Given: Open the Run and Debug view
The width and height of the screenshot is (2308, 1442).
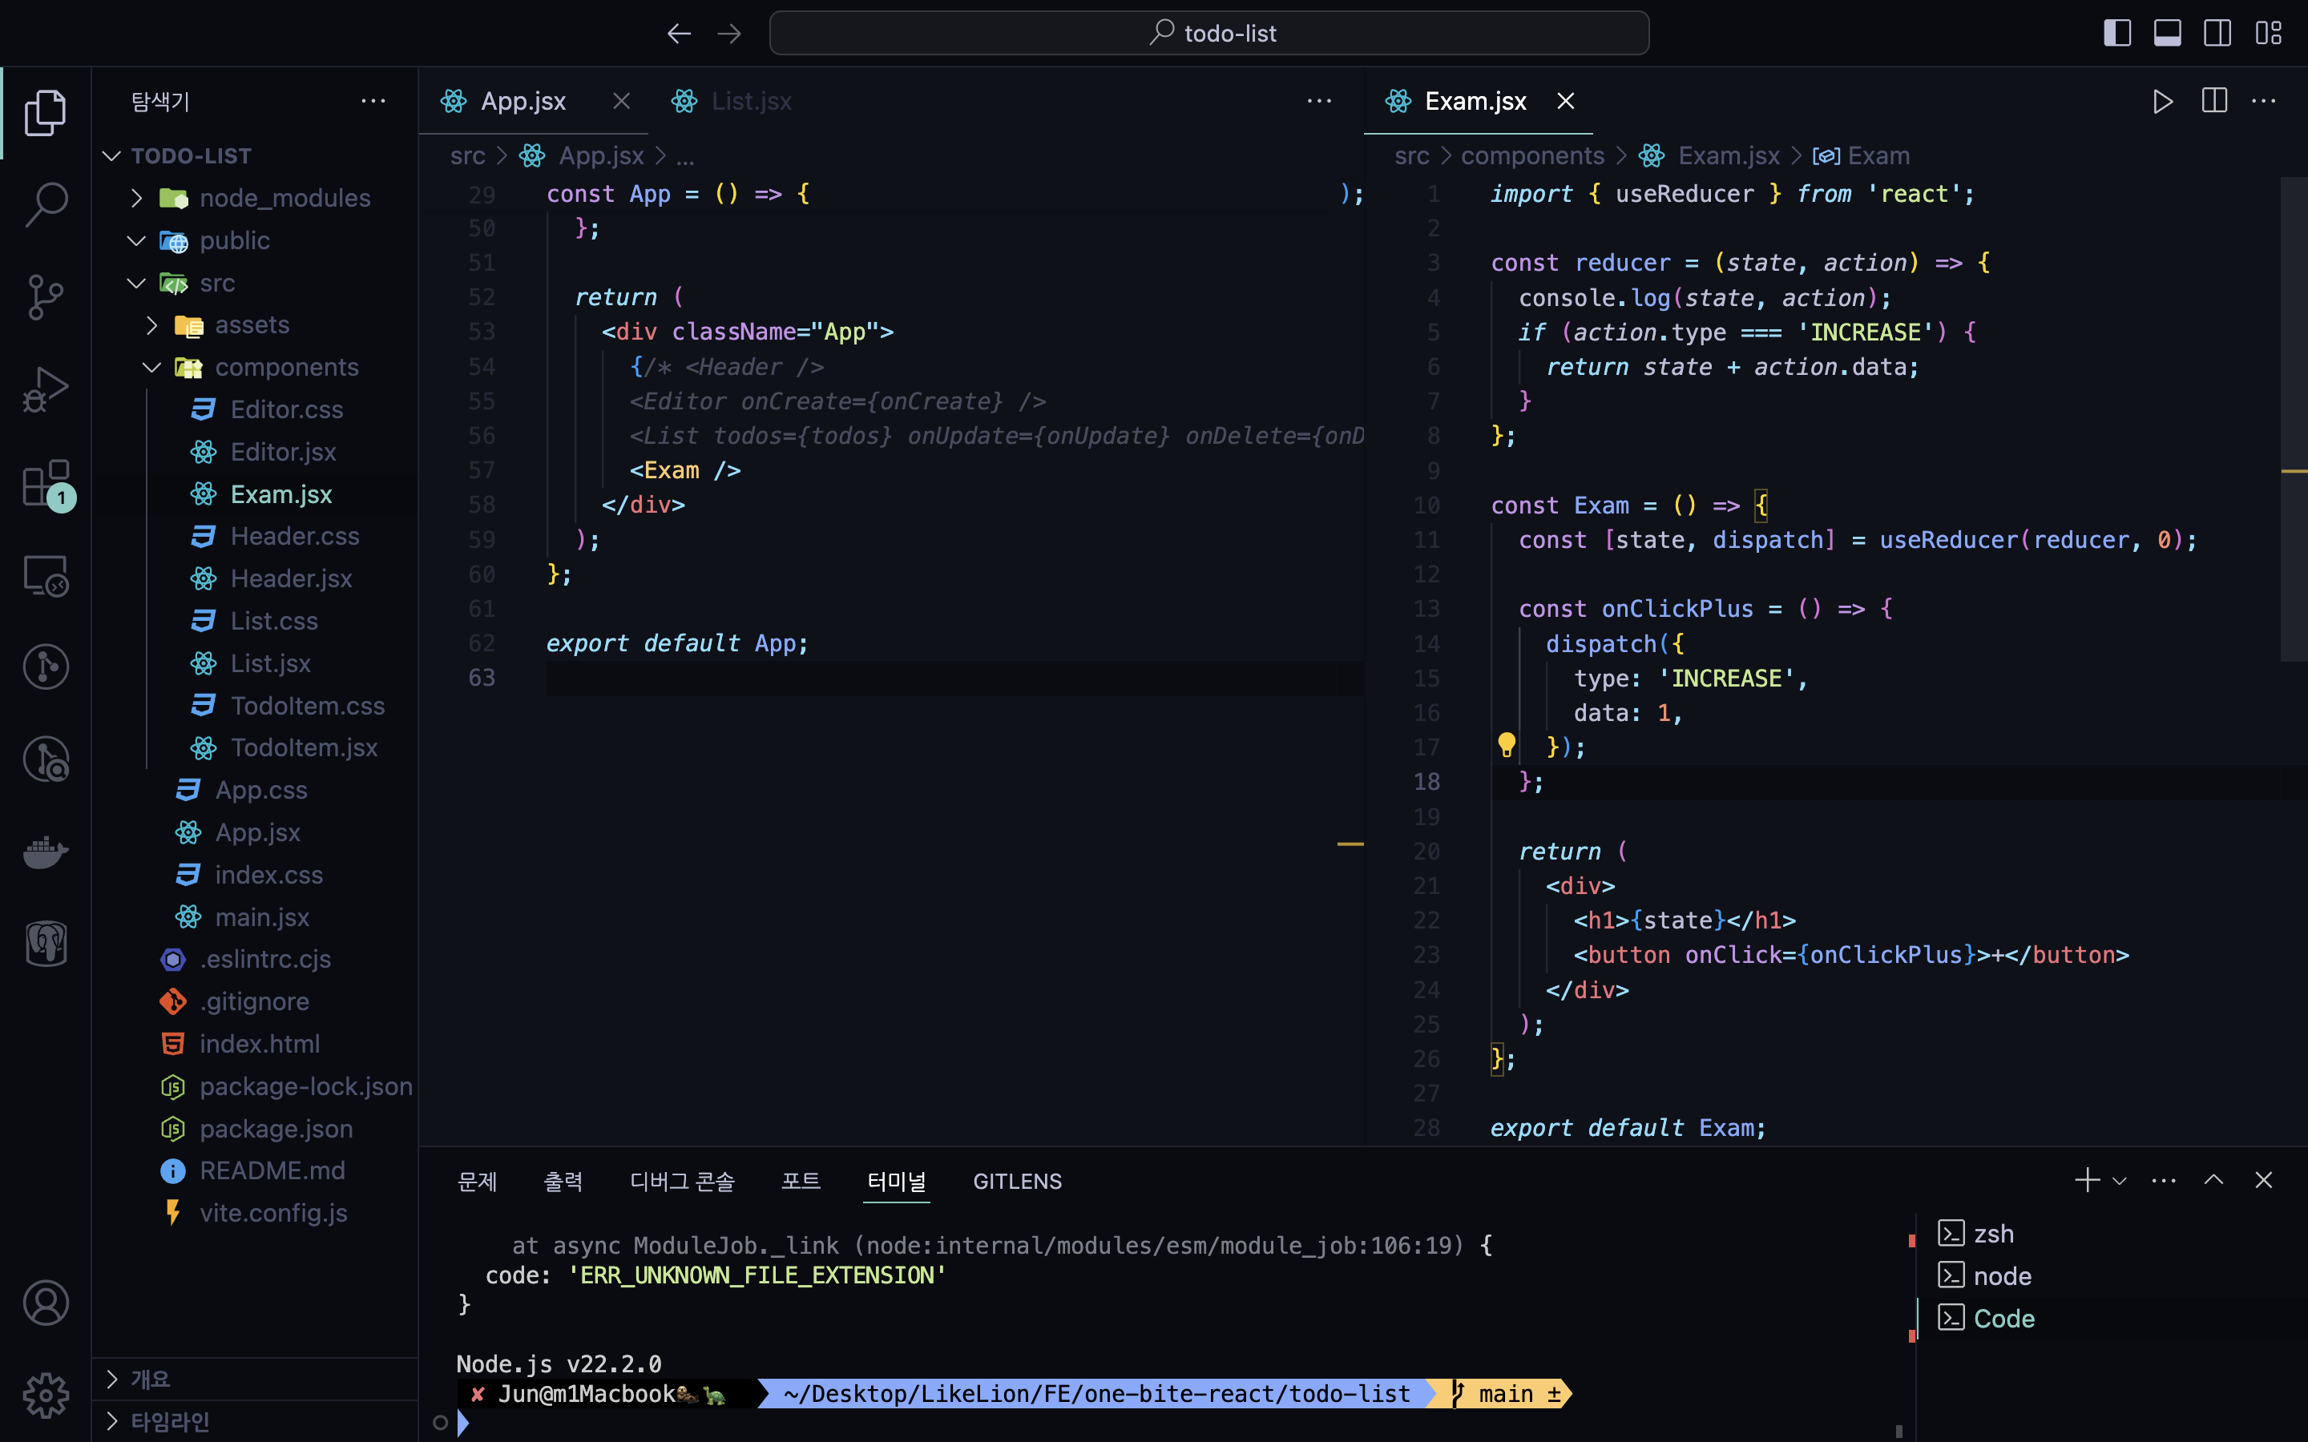Looking at the screenshot, I should click(x=45, y=389).
